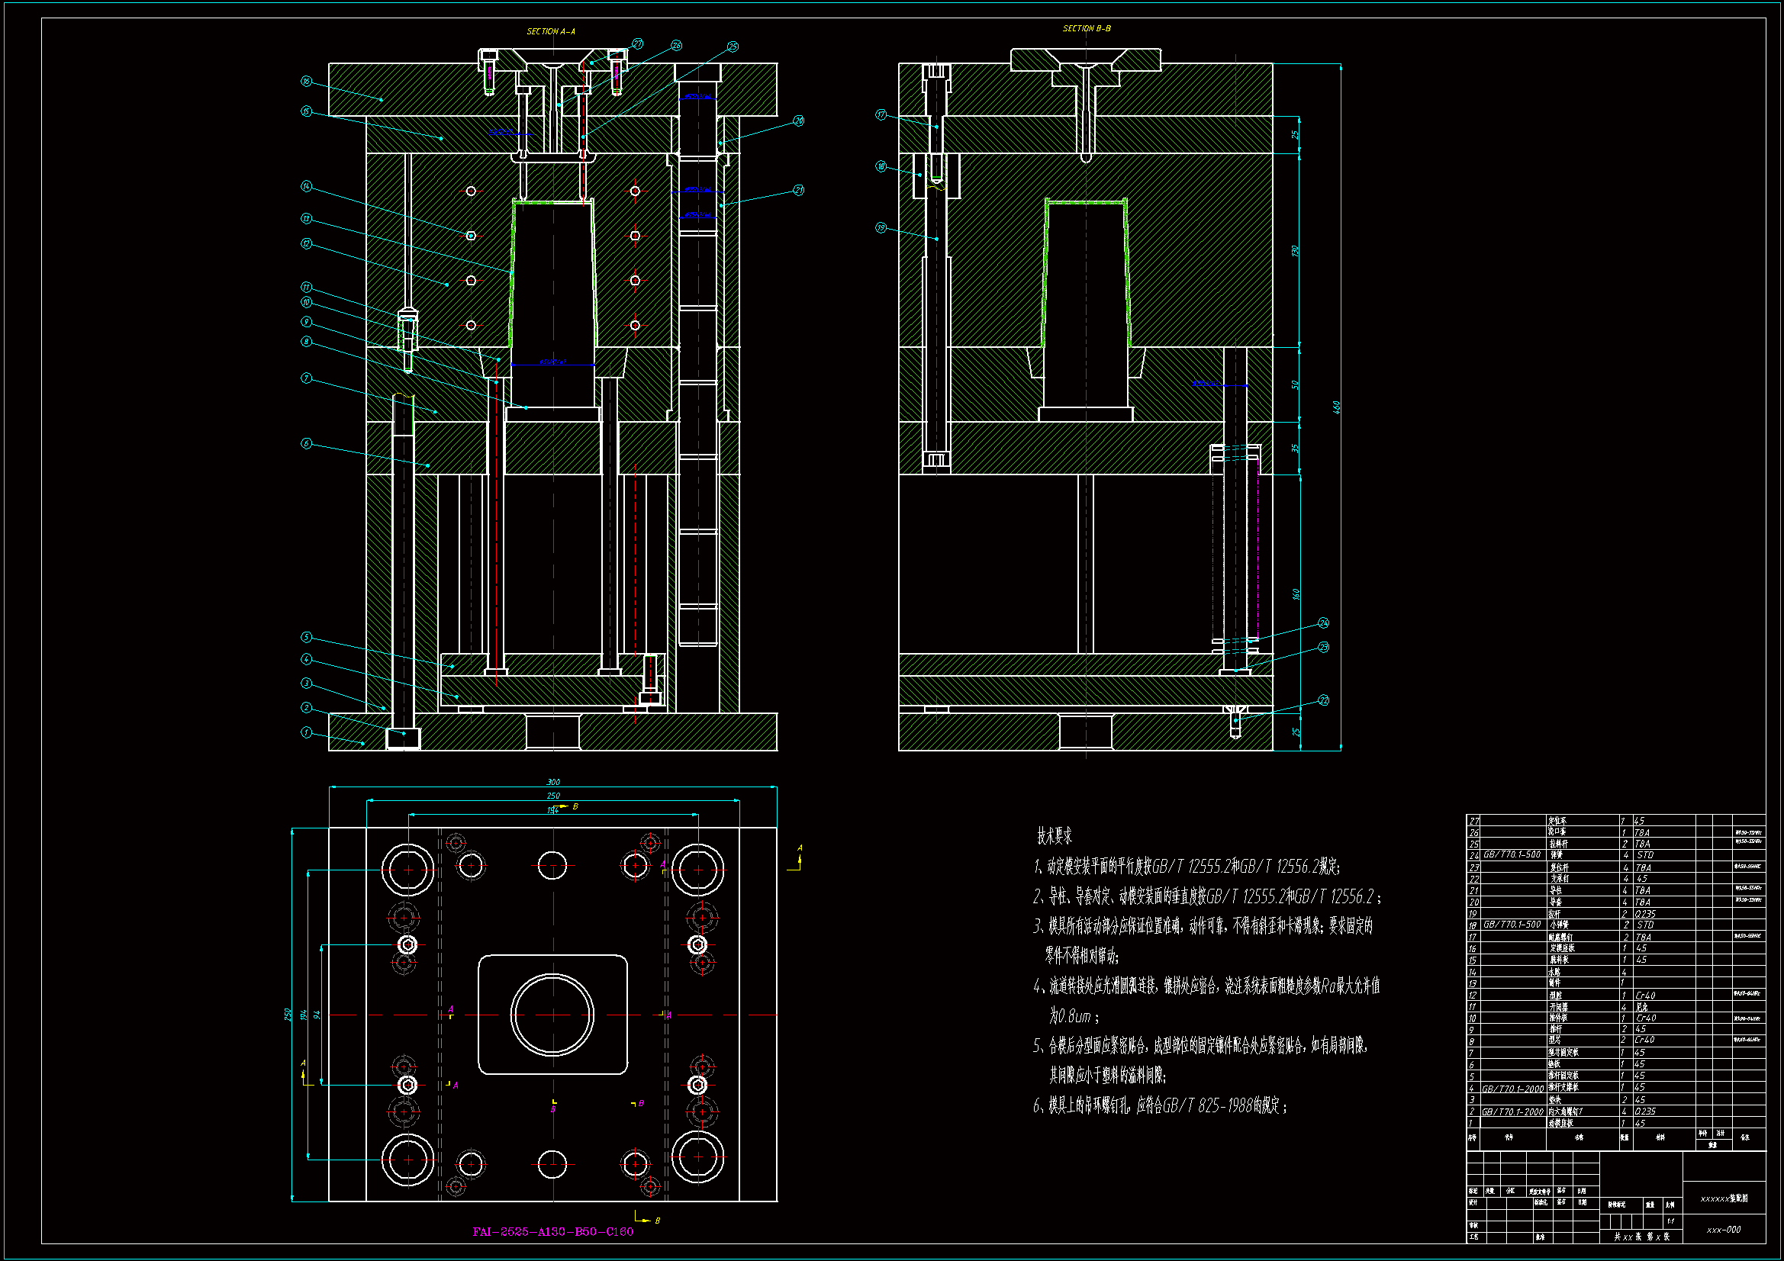1784x1261 pixels.
Task: Click the large central circle in plan view
Action: (x=552, y=1015)
